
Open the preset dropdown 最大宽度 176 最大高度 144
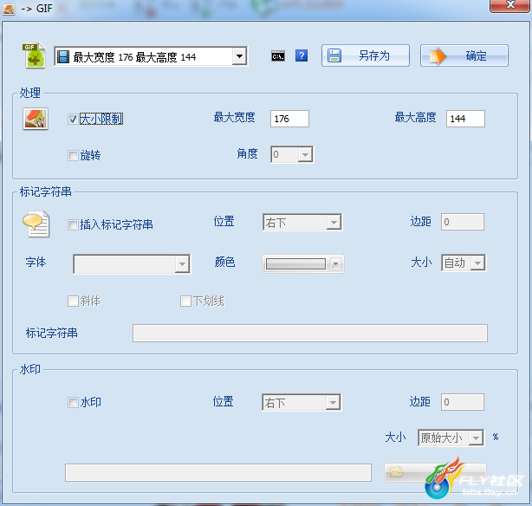(151, 56)
